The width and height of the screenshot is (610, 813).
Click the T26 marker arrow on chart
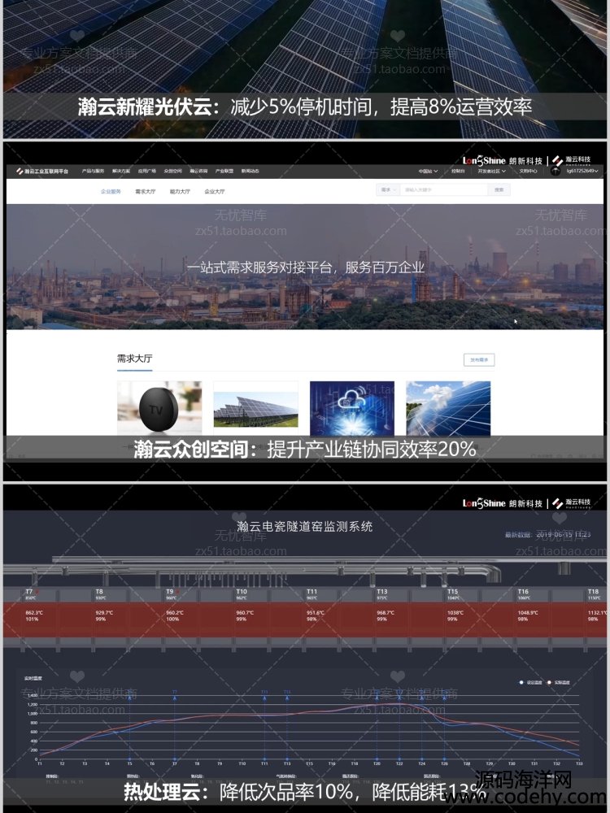(444, 699)
